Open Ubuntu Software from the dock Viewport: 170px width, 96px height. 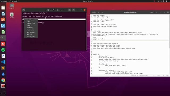click(x=3, y=20)
